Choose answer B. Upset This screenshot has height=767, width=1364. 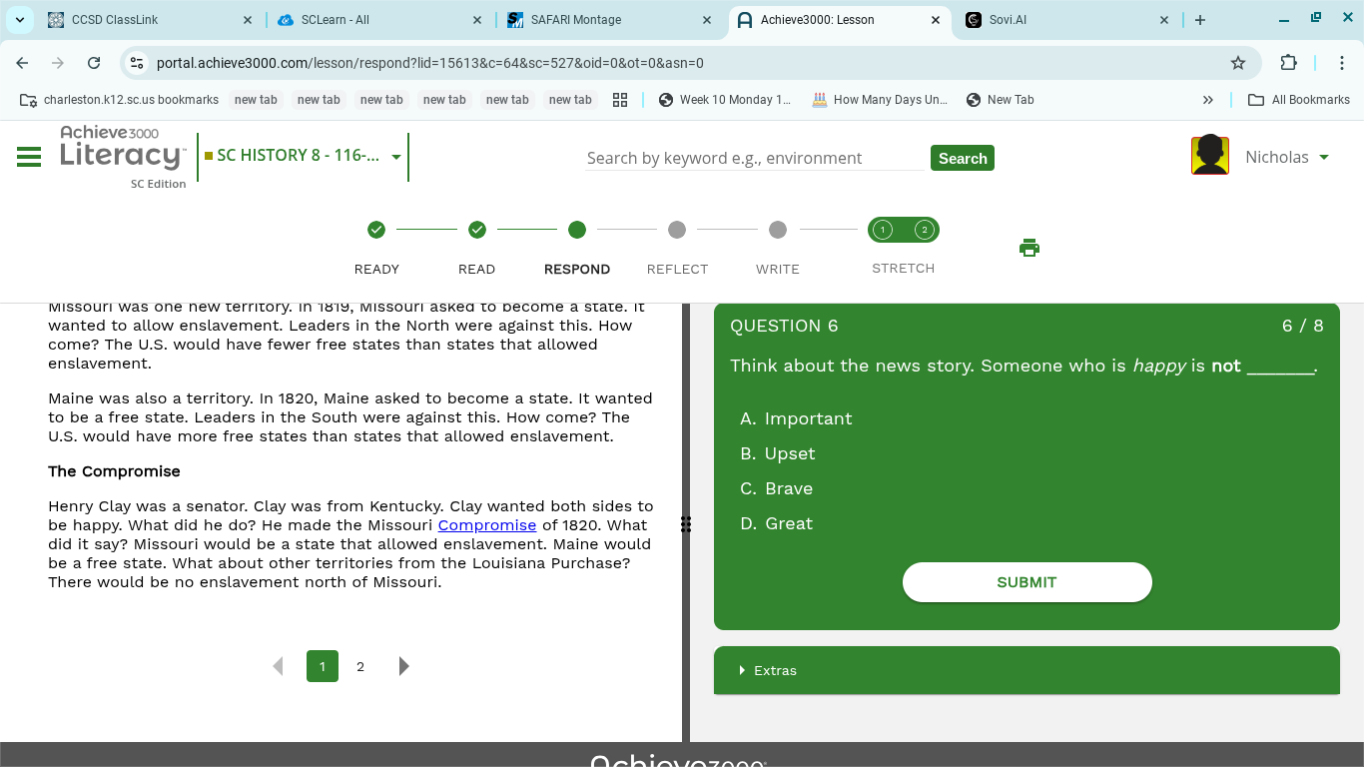pos(778,453)
